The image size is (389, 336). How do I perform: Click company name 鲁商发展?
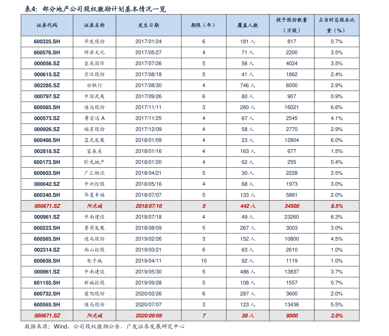[x=94, y=228]
